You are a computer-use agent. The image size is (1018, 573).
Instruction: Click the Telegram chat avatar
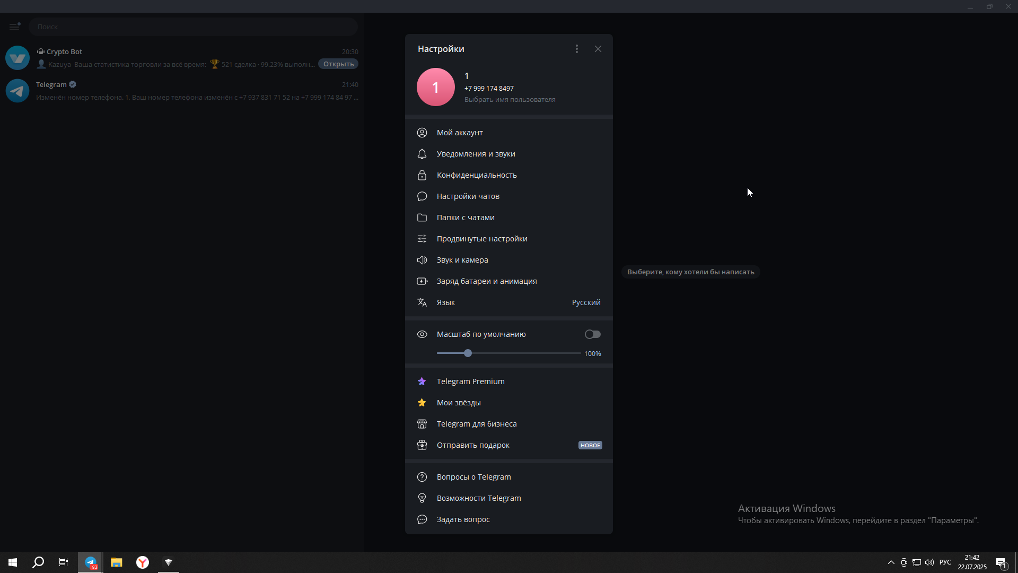(17, 91)
